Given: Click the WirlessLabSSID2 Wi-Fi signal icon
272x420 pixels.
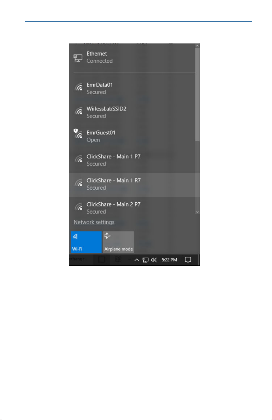Looking at the screenshot, I should coord(79,112).
